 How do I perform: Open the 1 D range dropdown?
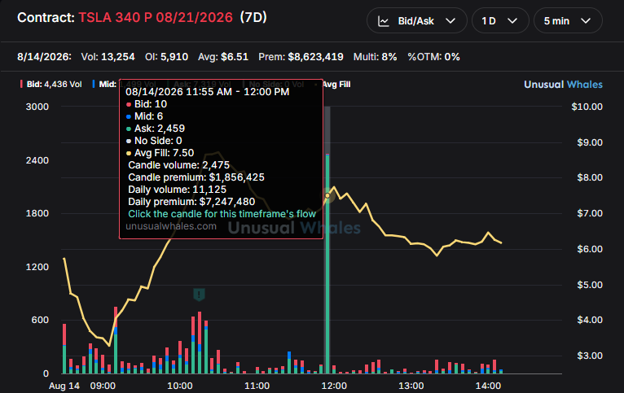pyautogui.click(x=500, y=20)
